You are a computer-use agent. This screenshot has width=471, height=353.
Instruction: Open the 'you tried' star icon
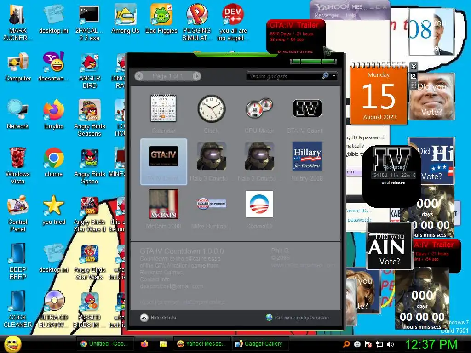click(53, 210)
